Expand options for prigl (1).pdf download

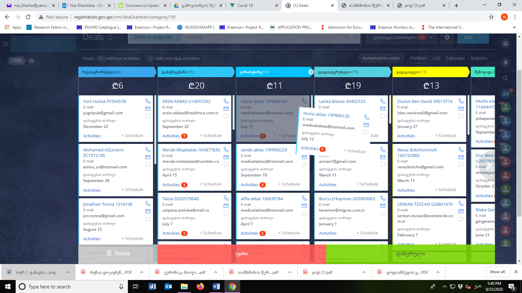tap(364, 272)
